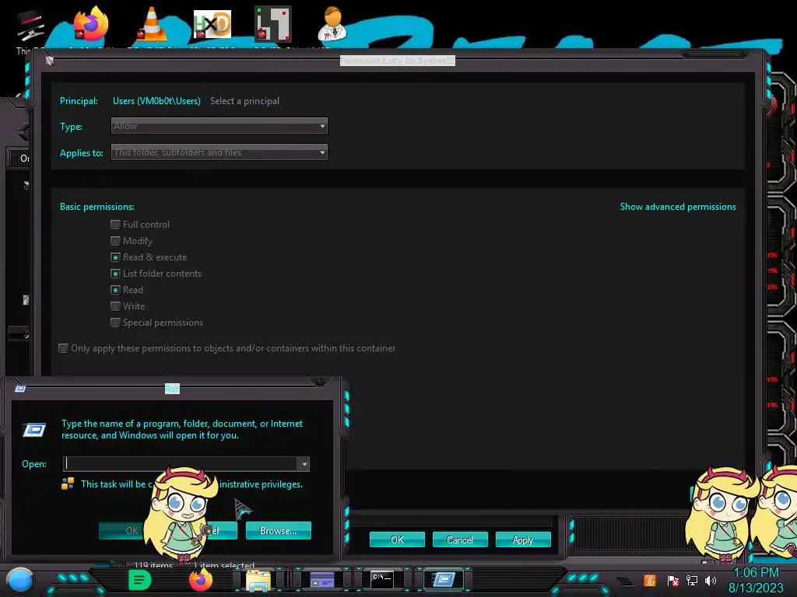Screen dimensions: 797x597
Task: Open the network tray icon
Action: 692,580
